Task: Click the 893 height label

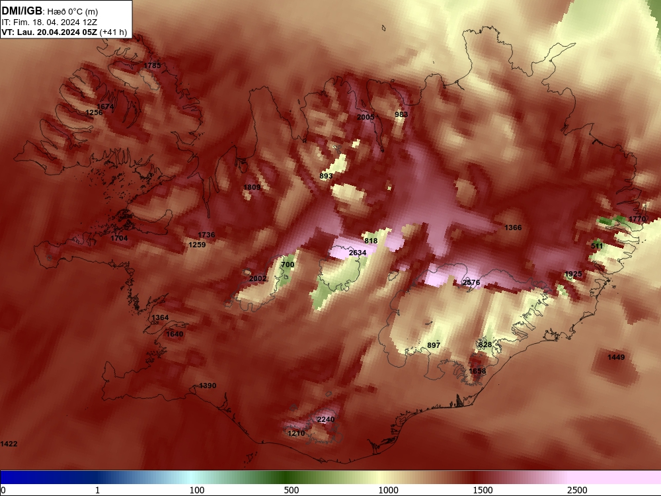Action: [x=326, y=177]
